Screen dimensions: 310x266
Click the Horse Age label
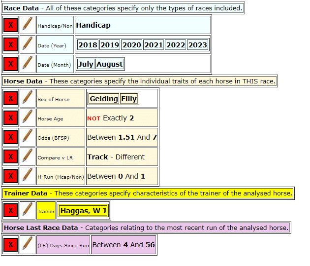click(x=61, y=118)
